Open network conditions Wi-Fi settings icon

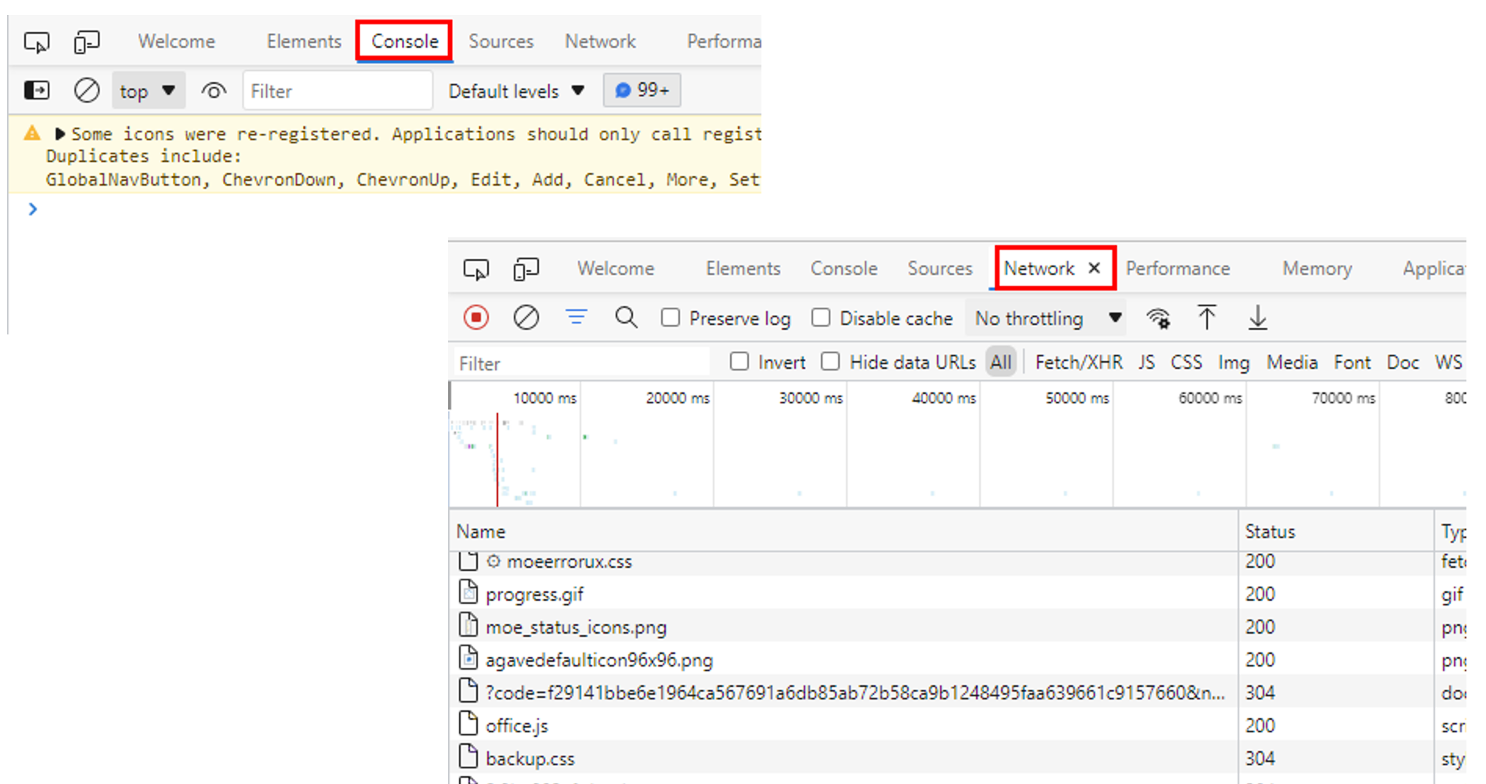(x=1158, y=318)
